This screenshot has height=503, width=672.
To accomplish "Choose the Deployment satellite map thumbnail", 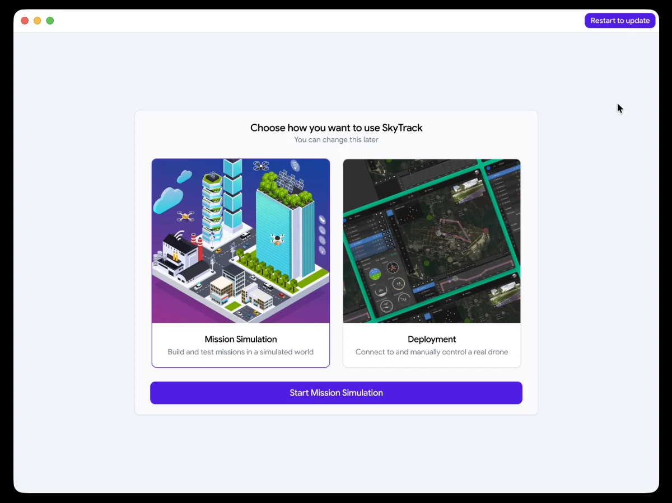I will (x=432, y=241).
